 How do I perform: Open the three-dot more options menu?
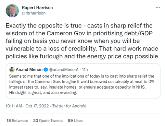[157, 8]
